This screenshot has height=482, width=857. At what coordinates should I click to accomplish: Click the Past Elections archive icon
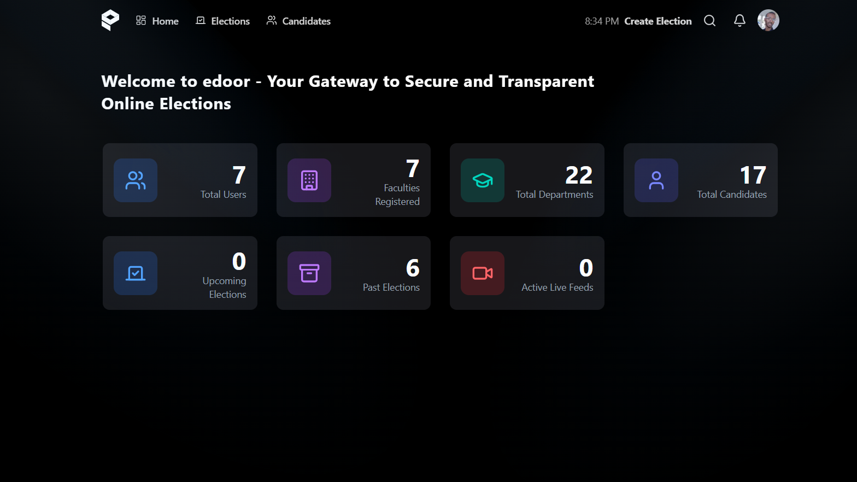(x=309, y=273)
